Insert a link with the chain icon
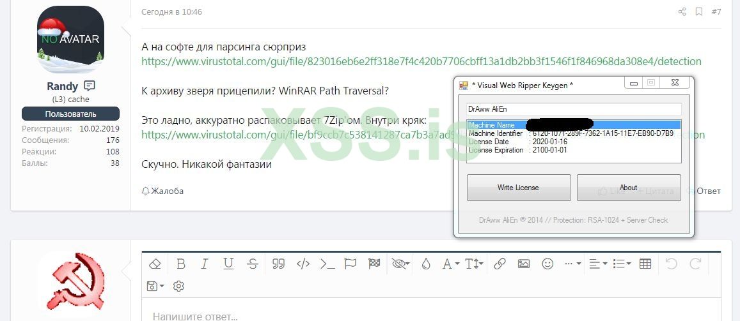Viewport: 740px width, 321px height. tap(500, 264)
